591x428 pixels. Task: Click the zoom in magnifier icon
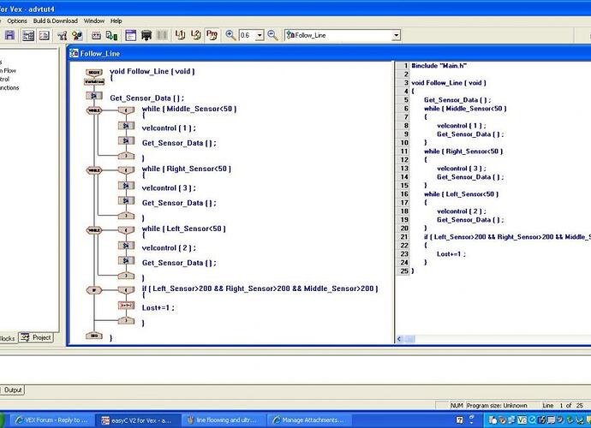click(230, 35)
